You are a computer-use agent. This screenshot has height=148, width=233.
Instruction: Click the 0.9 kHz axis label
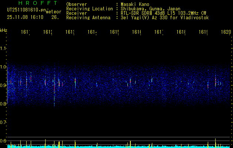tap(3, 85)
